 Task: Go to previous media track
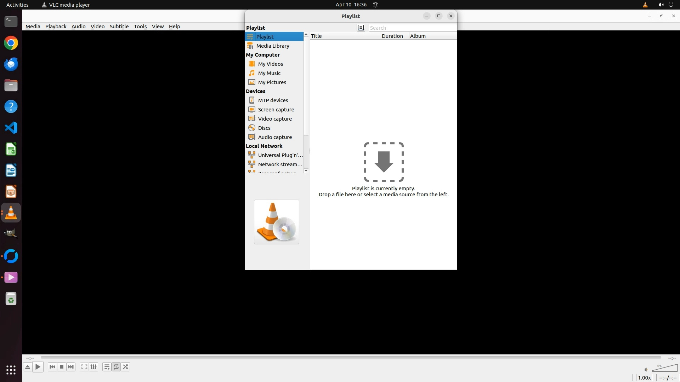tap(52, 367)
